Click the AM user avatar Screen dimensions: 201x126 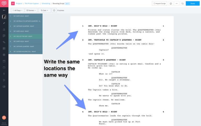4,118
